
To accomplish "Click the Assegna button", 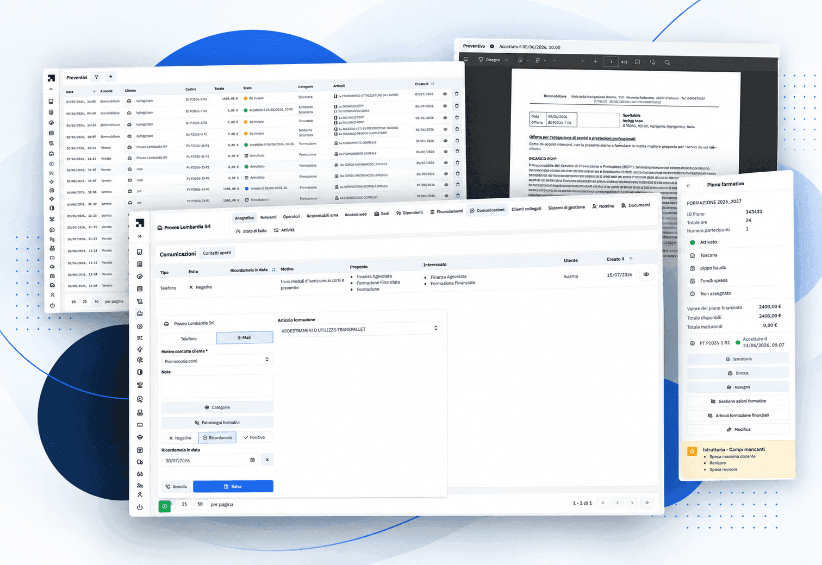I will (738, 387).
